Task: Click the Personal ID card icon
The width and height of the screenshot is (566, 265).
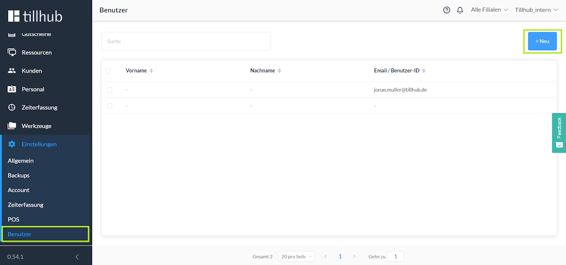Action: (x=12, y=89)
